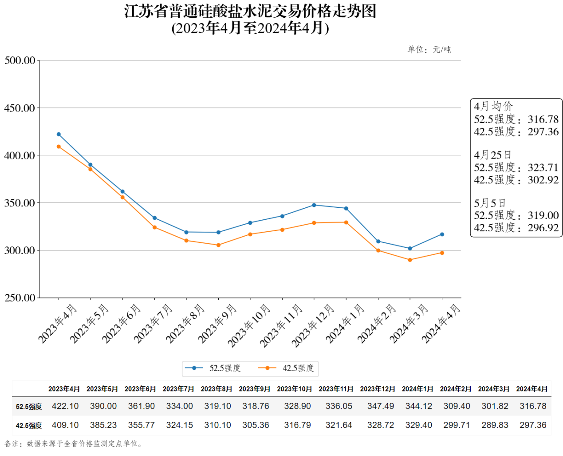Click the 备注 data source footnote
Screen dimensions: 563x456
click(73, 444)
